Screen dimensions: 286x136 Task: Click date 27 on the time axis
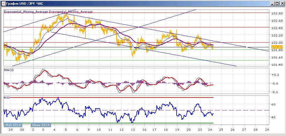pyautogui.click(x=244, y=130)
